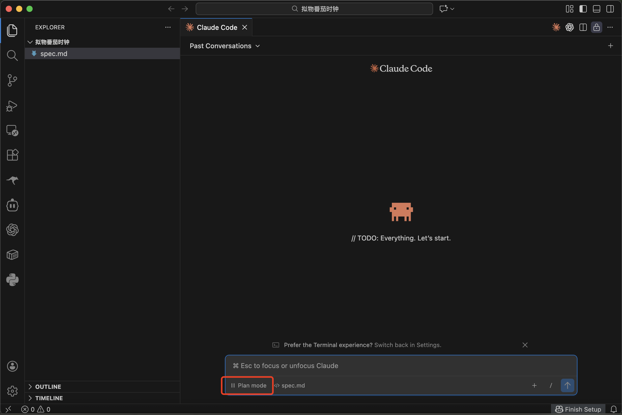
Task: Click Finish Setup in status bar
Action: [578, 409]
